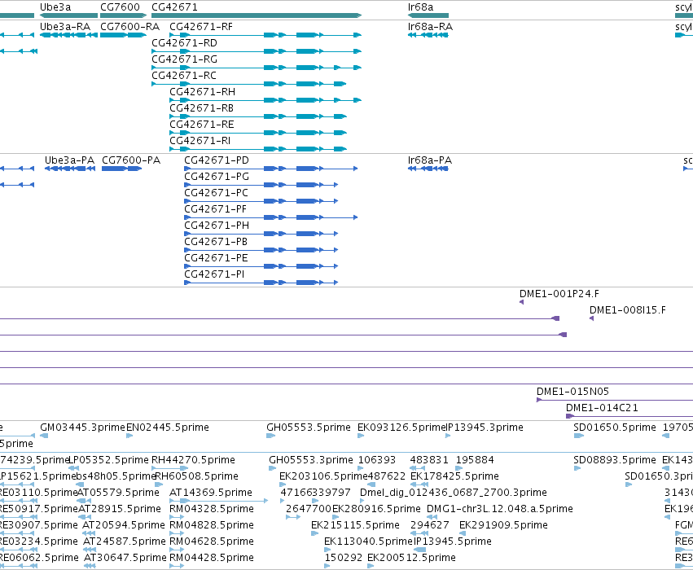
Task: Click the CG42671-RE transcript label
Action: 202,125
